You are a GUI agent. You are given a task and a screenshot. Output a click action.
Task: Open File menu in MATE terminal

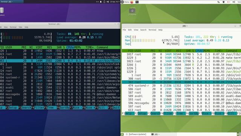124,30
